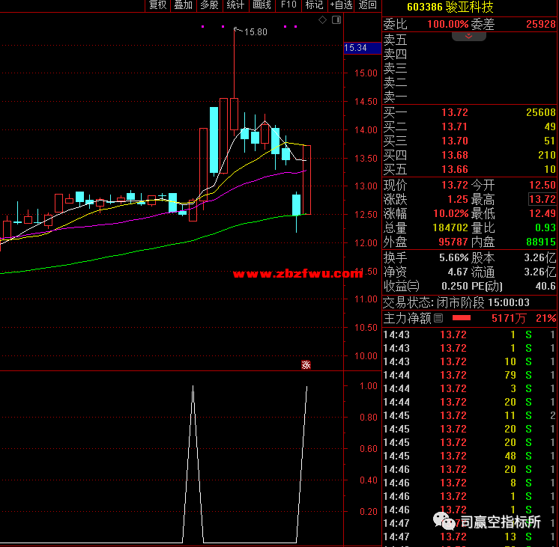Select the 多股 multi-stock view

pyautogui.click(x=209, y=5)
